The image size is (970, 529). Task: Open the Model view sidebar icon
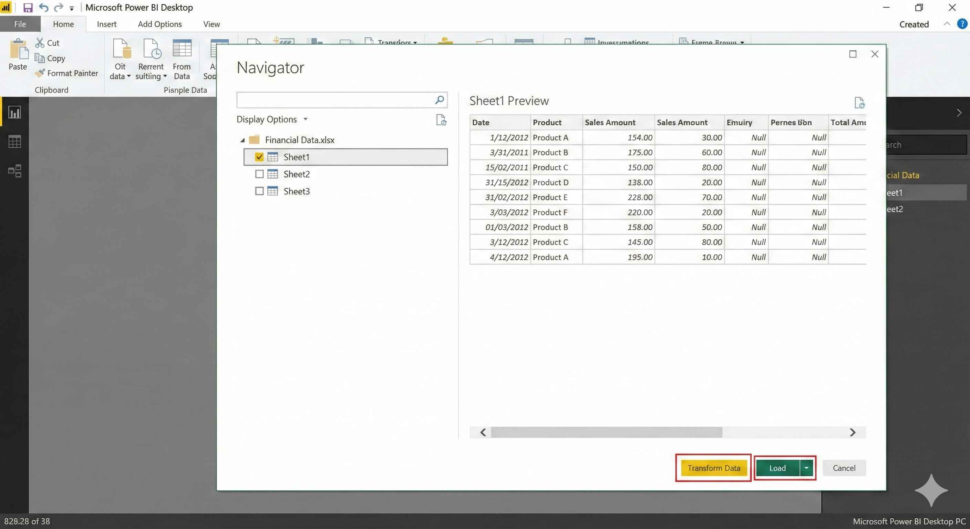[x=15, y=171]
